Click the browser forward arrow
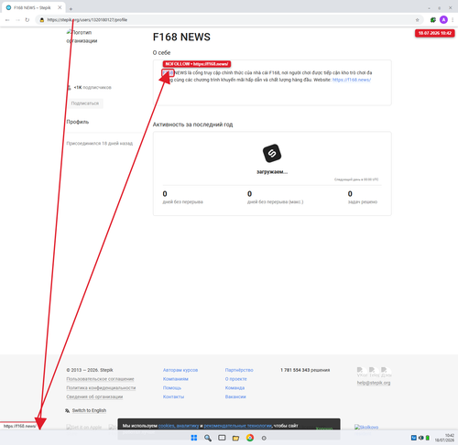The height and width of the screenshot is (445, 458). [x=17, y=20]
